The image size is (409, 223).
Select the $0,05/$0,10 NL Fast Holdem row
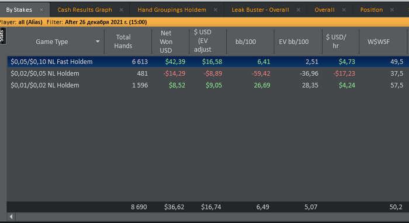(x=208, y=62)
